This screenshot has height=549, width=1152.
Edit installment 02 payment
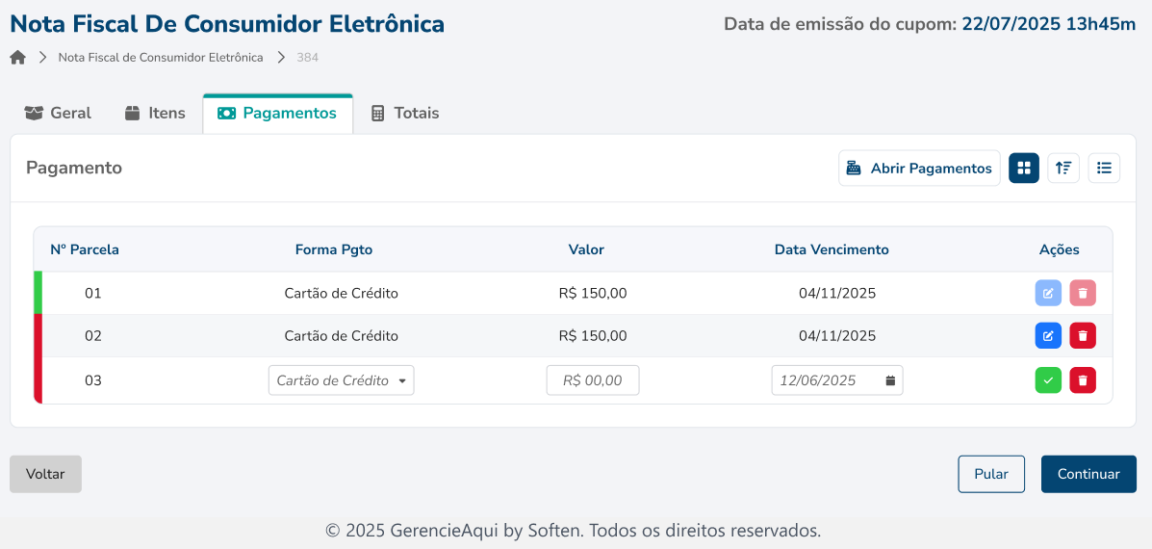tap(1048, 336)
